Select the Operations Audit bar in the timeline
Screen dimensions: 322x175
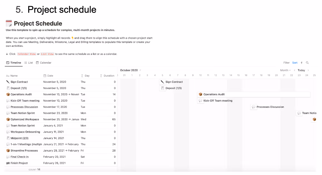[x=253, y=94]
